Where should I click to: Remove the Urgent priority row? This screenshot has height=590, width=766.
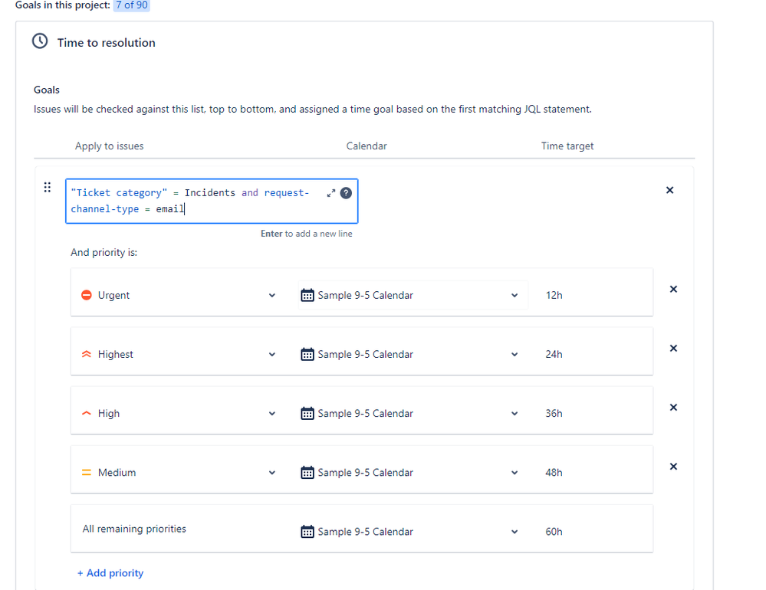tap(672, 289)
